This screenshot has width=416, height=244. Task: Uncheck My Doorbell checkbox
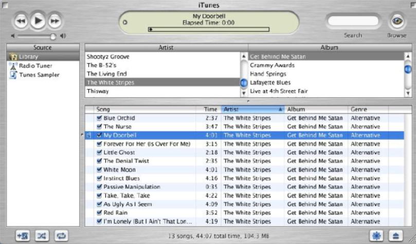click(99, 135)
